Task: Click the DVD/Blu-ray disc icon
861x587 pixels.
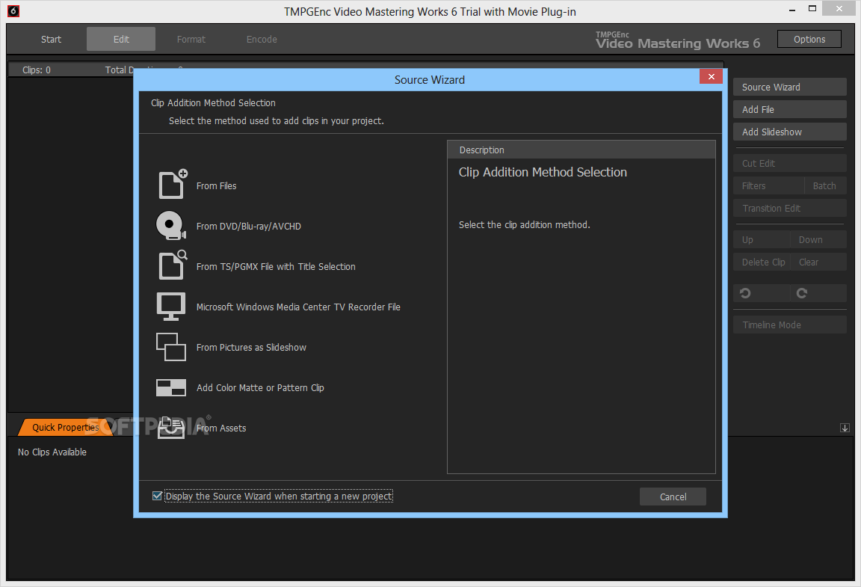Action: coord(171,225)
